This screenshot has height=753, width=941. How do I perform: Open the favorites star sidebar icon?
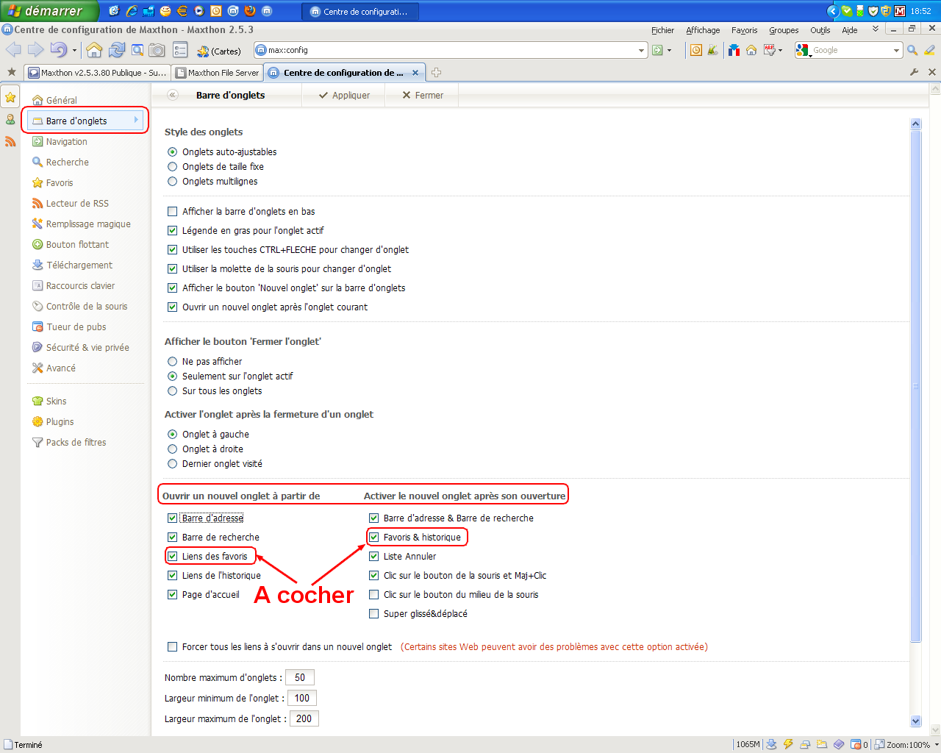(x=10, y=98)
